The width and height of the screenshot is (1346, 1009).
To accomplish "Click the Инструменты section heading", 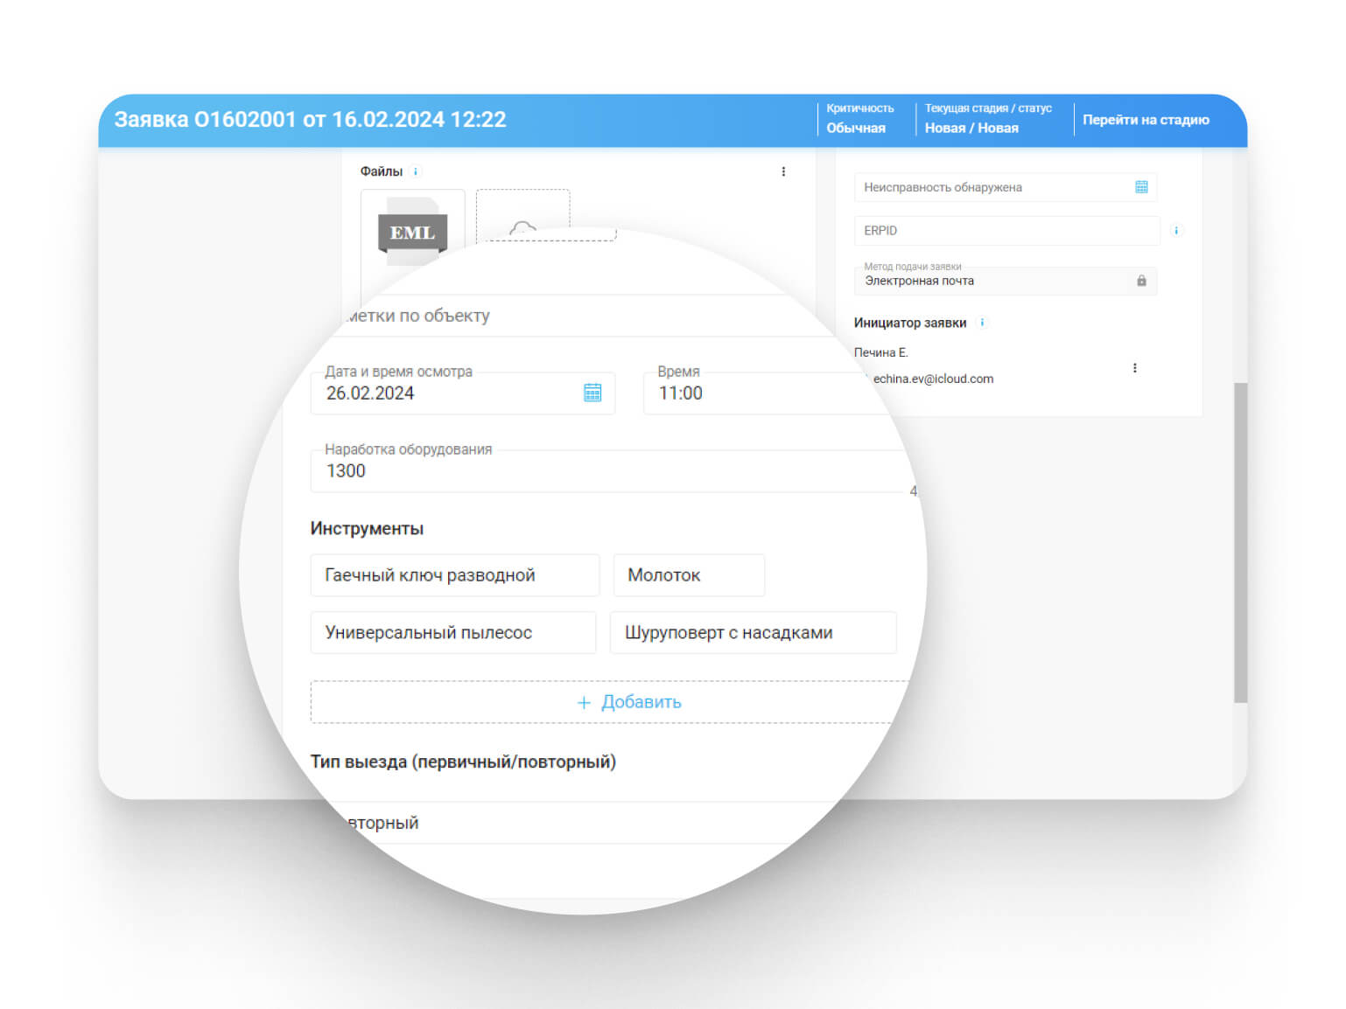I will (367, 528).
